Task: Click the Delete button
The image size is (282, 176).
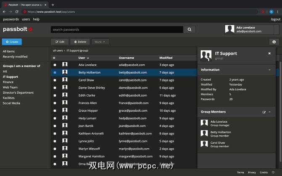Action: pyautogui.click(x=80, y=42)
